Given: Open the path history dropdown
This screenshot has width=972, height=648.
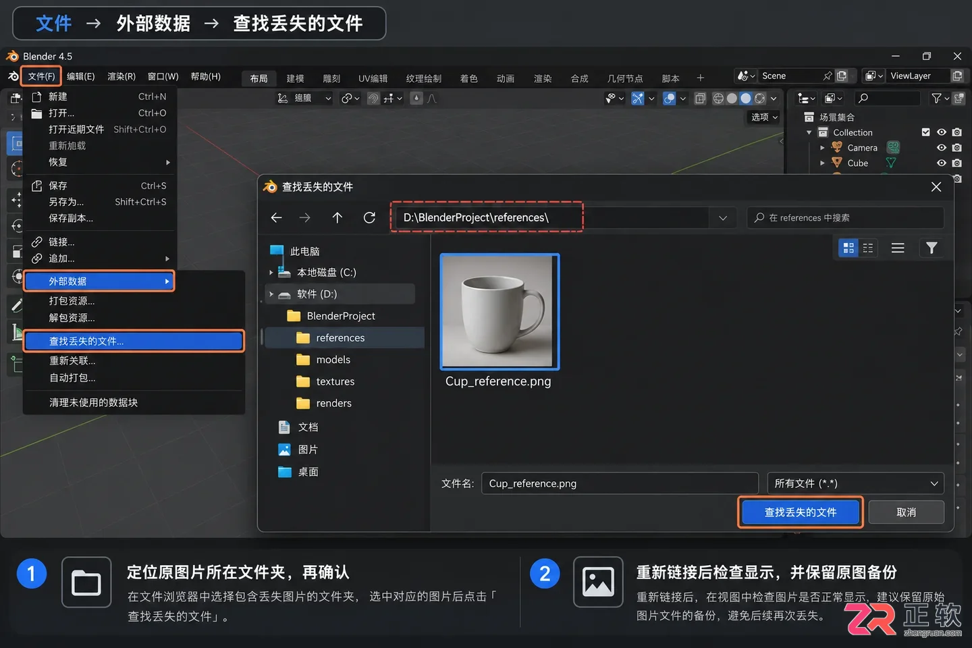Looking at the screenshot, I should tap(723, 218).
